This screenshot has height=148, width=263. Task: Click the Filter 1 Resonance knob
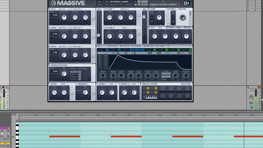pos(131,17)
